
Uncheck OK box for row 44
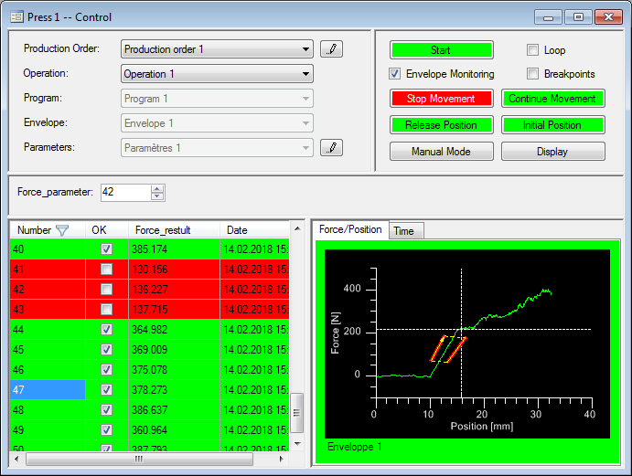coord(106,330)
